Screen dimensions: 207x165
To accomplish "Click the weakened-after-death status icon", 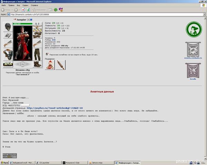I will click(x=47, y=54).
